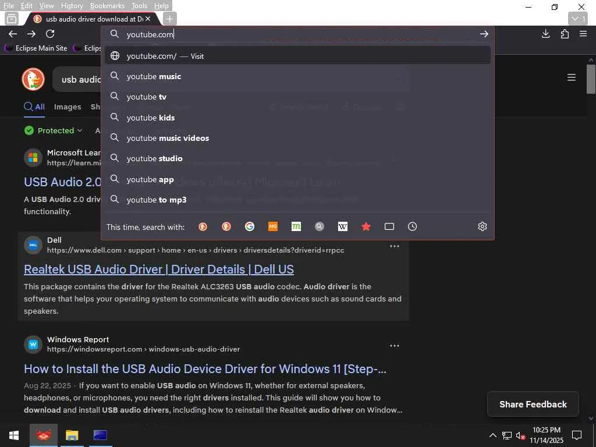Search this time with Google
596x447 pixels.
click(x=249, y=226)
